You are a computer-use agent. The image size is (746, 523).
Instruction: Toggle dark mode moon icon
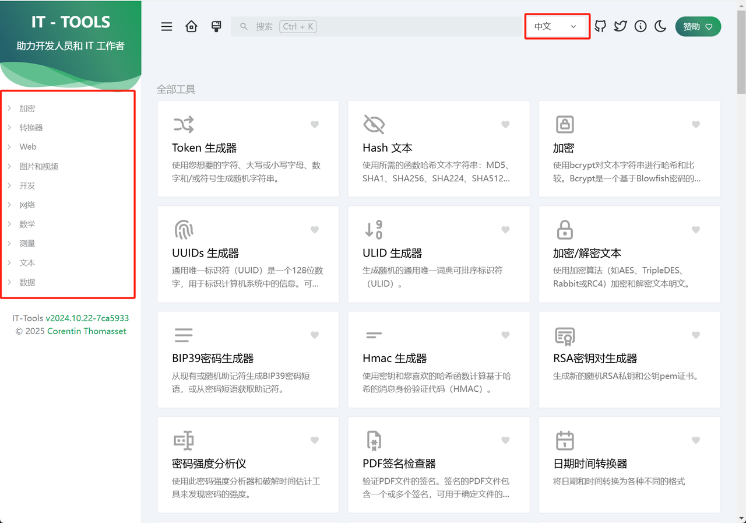[660, 26]
